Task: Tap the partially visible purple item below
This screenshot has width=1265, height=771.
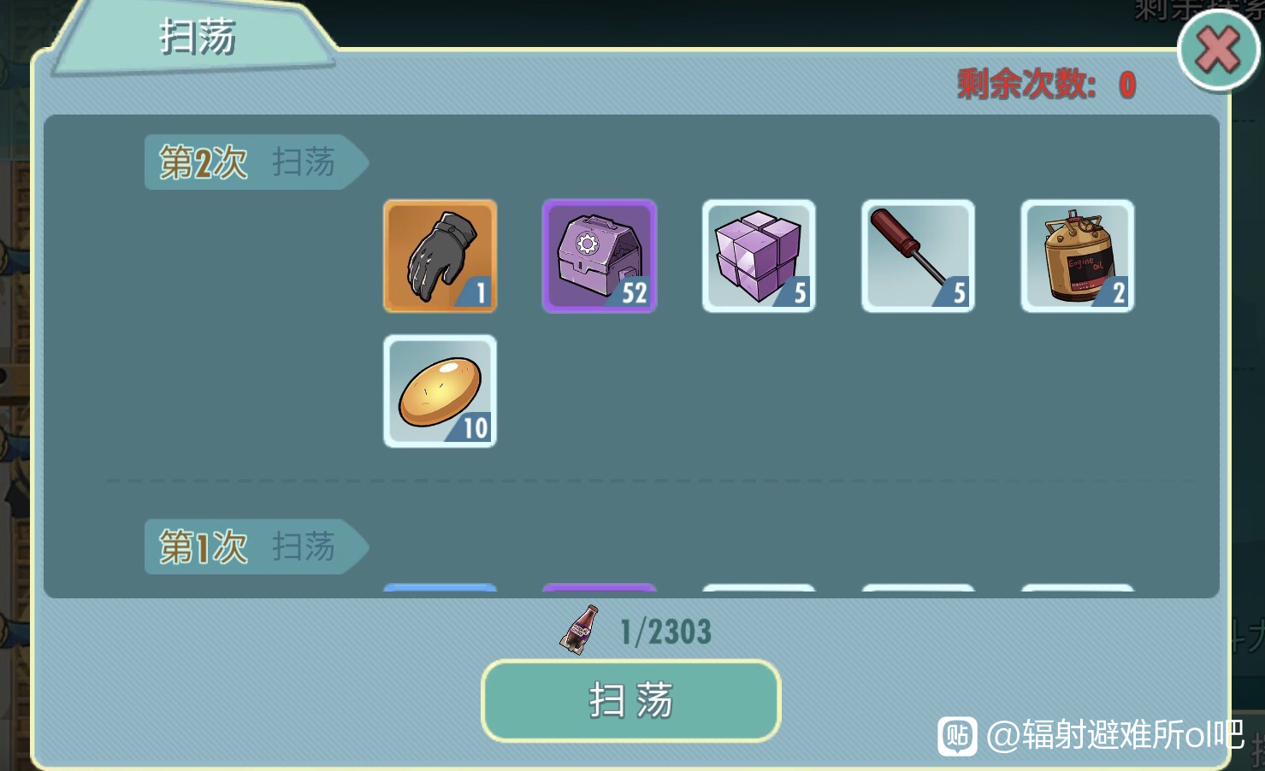Action: (x=599, y=590)
